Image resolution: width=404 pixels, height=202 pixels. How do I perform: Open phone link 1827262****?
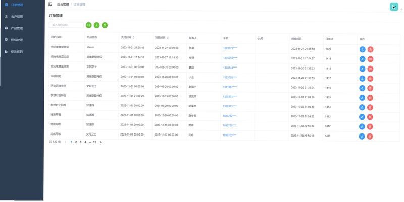pyautogui.click(x=230, y=116)
